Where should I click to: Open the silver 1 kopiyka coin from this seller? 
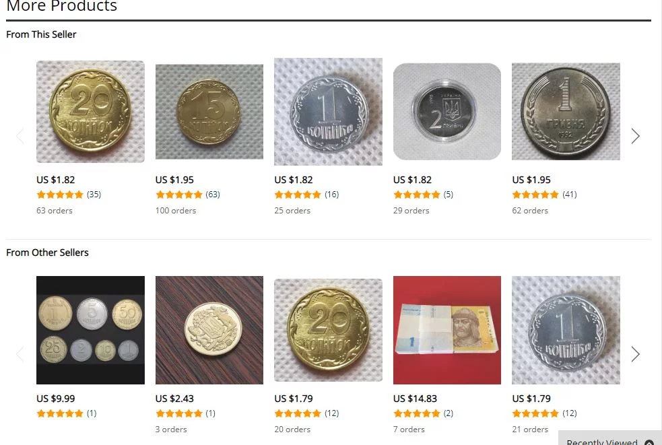coord(328,112)
